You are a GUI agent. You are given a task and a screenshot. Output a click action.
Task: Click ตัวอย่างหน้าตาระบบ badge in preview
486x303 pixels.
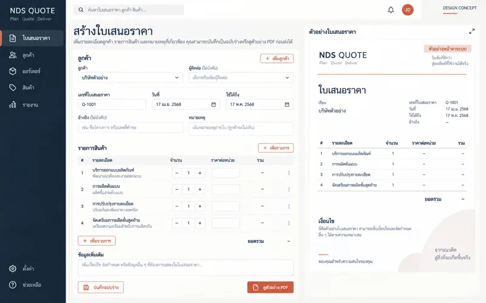(x=448, y=49)
